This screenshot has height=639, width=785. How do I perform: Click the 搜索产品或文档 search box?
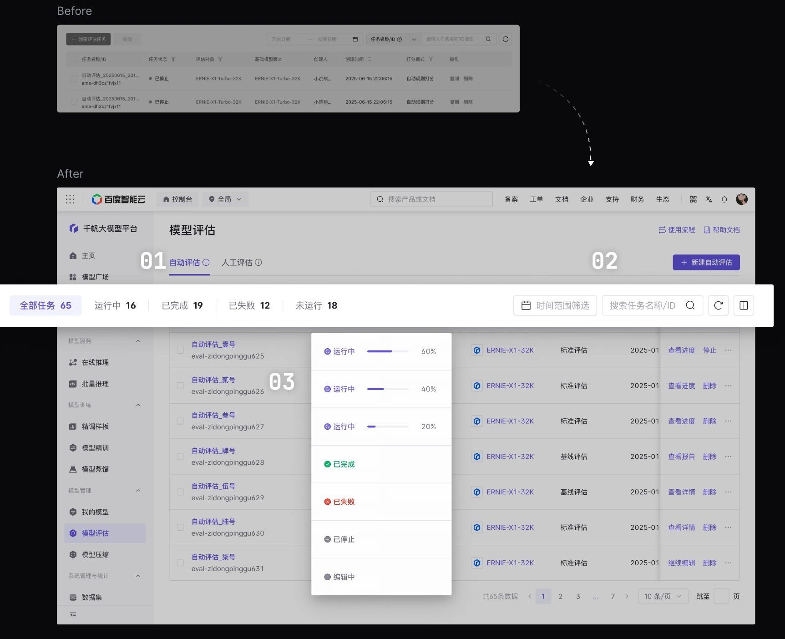[431, 199]
